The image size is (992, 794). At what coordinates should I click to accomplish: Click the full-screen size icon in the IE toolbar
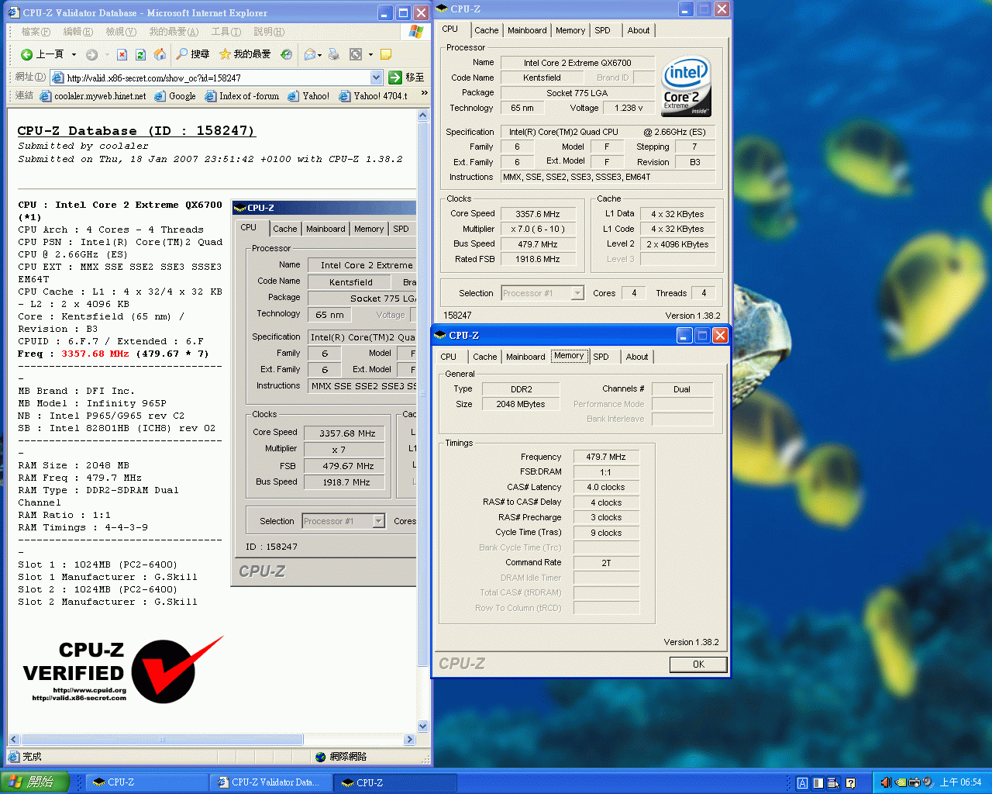[x=356, y=54]
